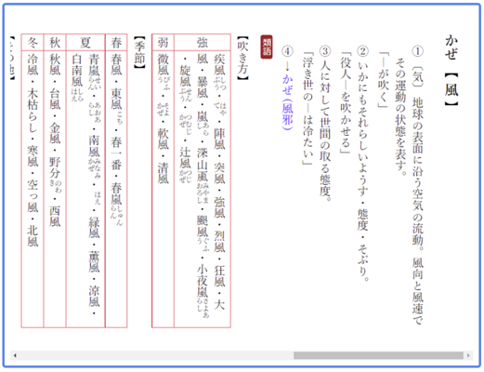Click the 夏 season header cell

(x=85, y=42)
